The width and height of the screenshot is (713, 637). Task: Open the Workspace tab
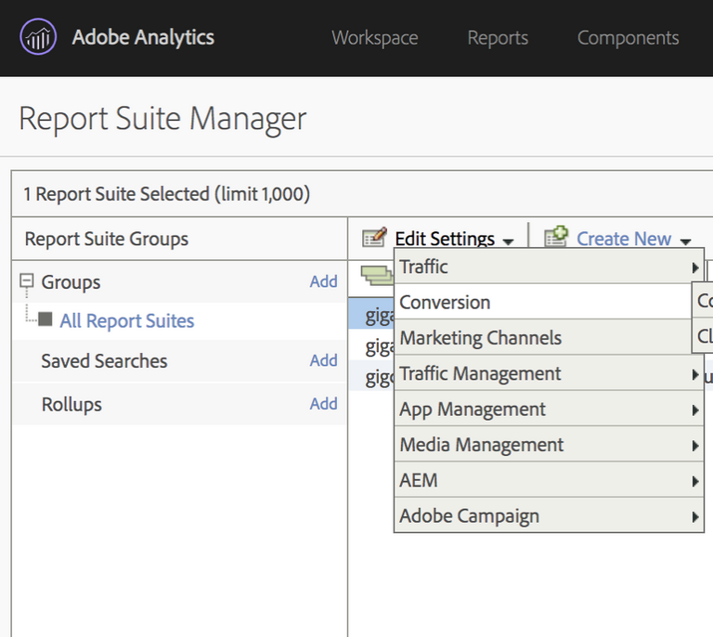(375, 38)
